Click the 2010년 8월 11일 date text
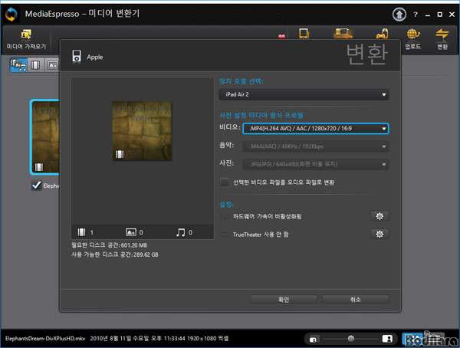This screenshot has height=348, width=460. 111,338
